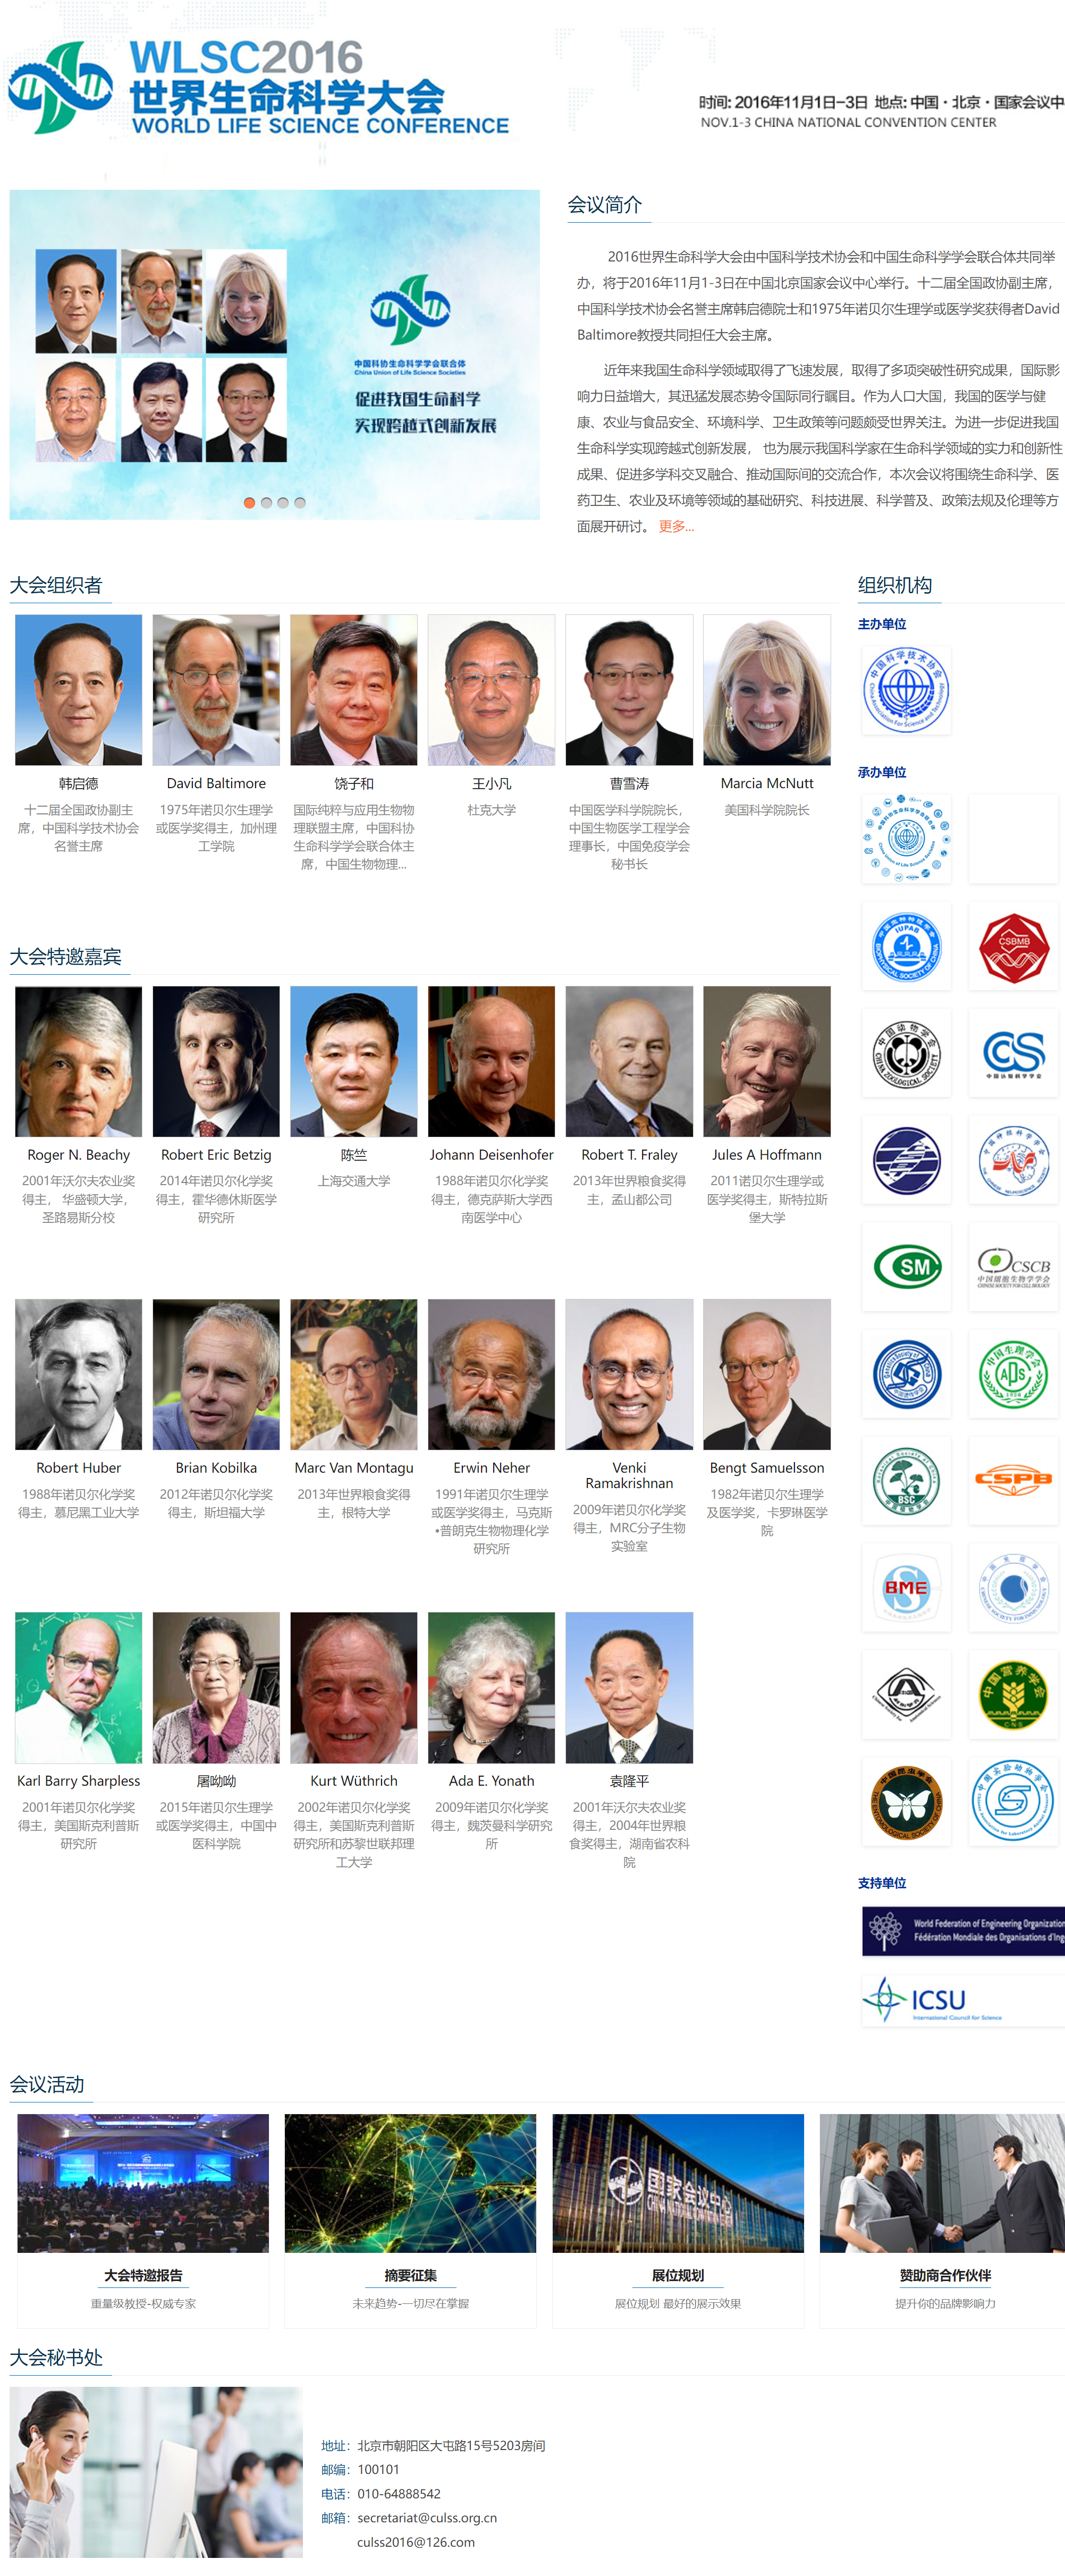Click the green SM society logo
Viewport: 1065px width, 2576px height.
(x=906, y=1267)
